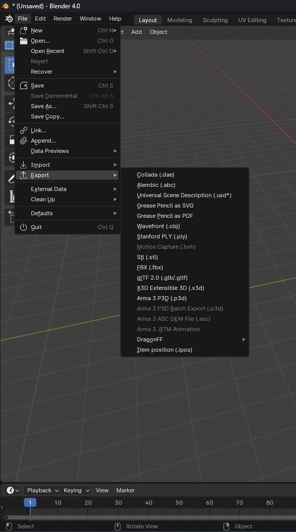The width and height of the screenshot is (296, 532).
Task: Expand the Recover submenu
Action: tap(68, 72)
